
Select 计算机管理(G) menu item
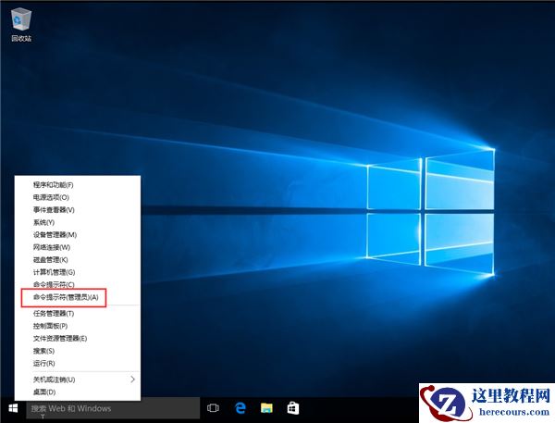78,272
